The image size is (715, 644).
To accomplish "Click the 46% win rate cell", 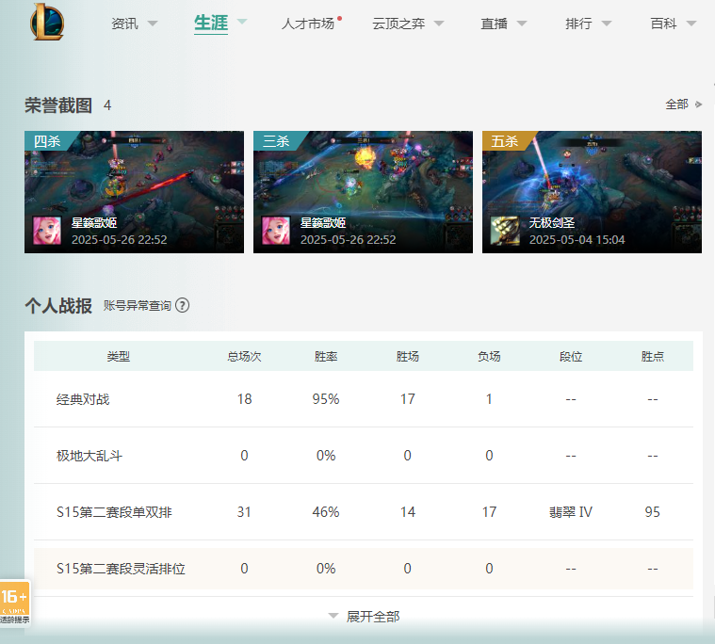I will pyautogui.click(x=326, y=512).
